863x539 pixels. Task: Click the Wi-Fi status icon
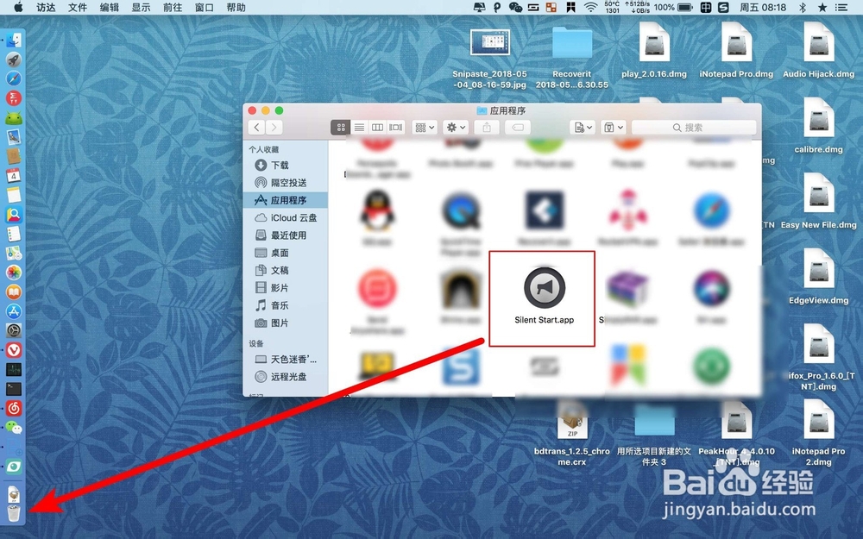coord(590,7)
